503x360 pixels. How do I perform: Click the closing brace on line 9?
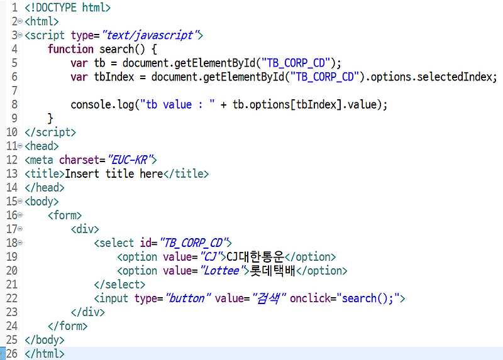tap(50, 118)
